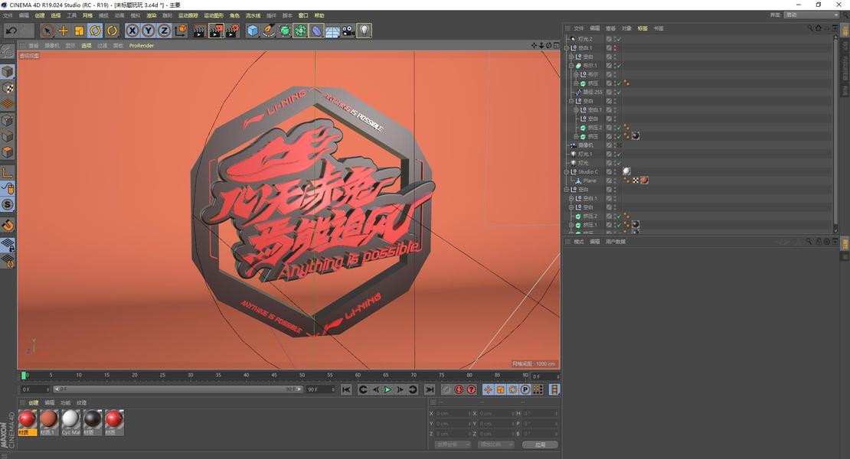The width and height of the screenshot is (850, 459).
Task: Toggle the enable checkmark of 路径 255
Action: tap(619, 92)
